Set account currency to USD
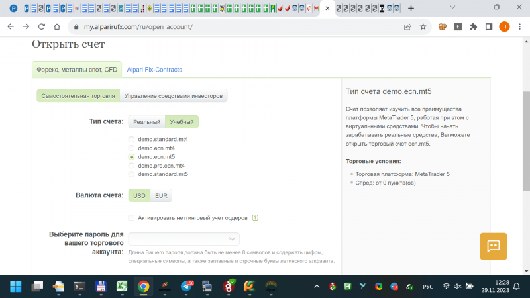The width and height of the screenshot is (530, 298). (x=139, y=195)
